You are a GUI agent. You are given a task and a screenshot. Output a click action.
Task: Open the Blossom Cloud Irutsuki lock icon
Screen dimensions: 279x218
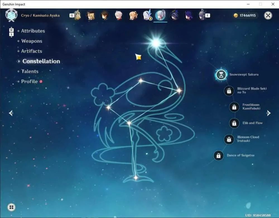pos(229,139)
